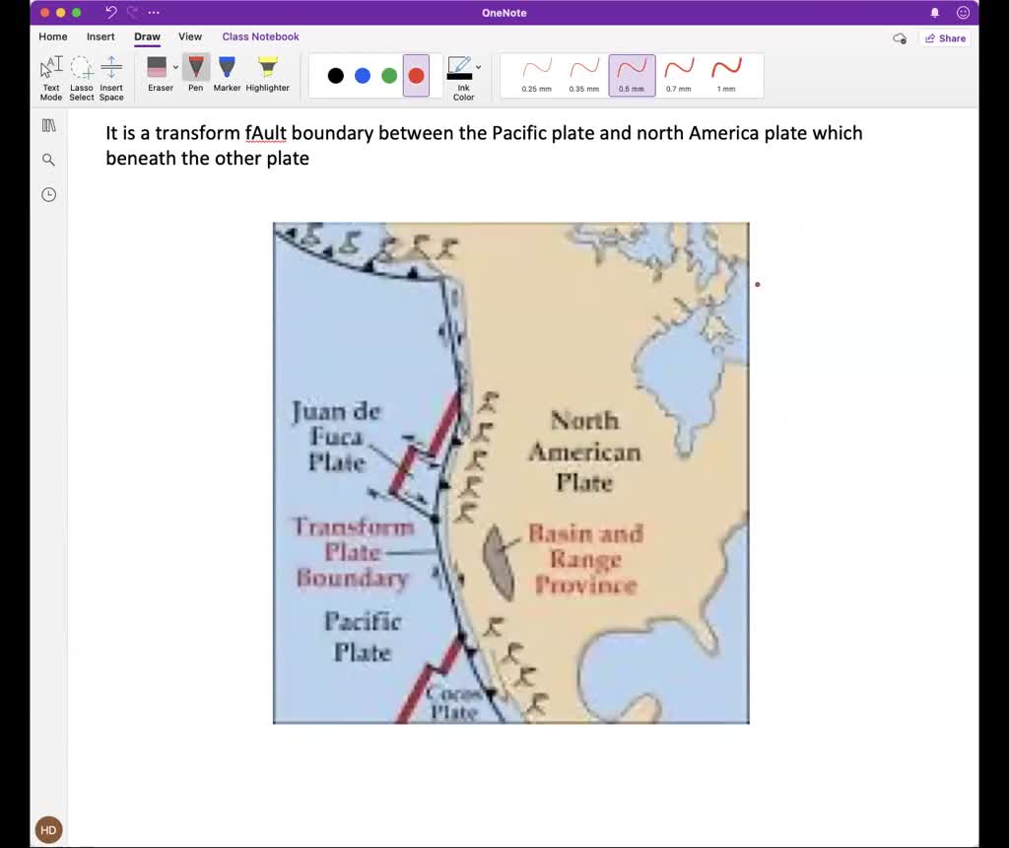Open the Eraser size dropdown
1009x848 pixels.
pyautogui.click(x=176, y=69)
